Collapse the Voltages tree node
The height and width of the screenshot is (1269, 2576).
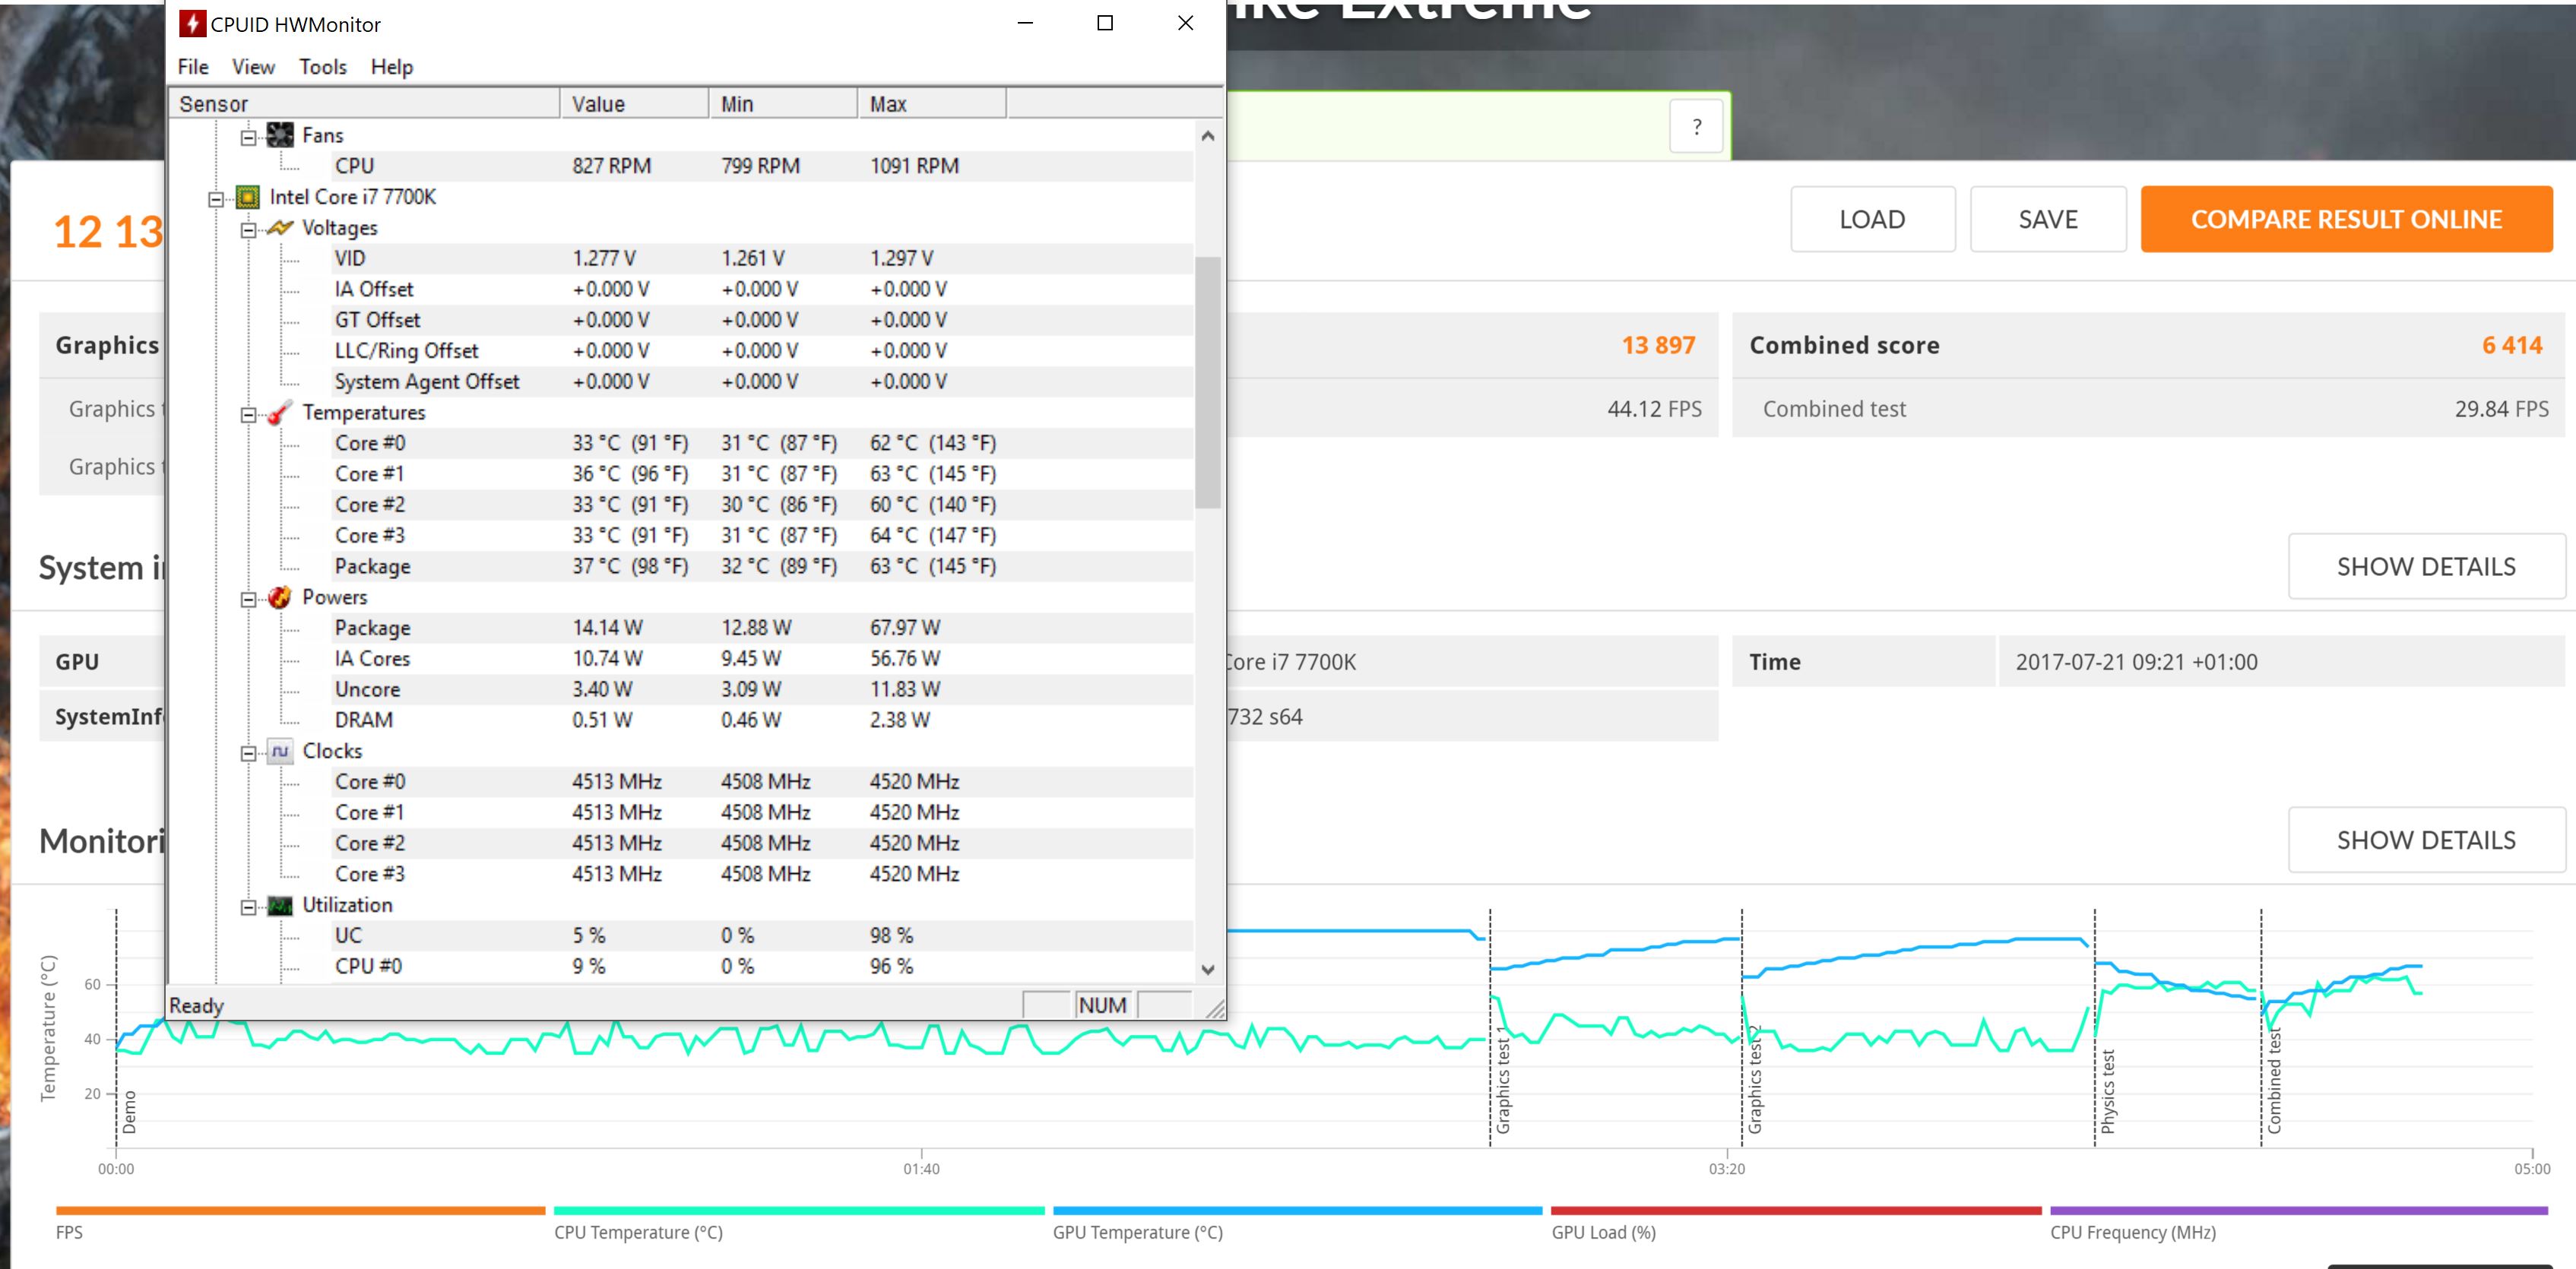tap(248, 230)
